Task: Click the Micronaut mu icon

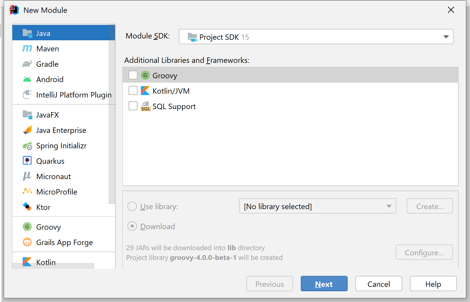Action: tap(27, 176)
